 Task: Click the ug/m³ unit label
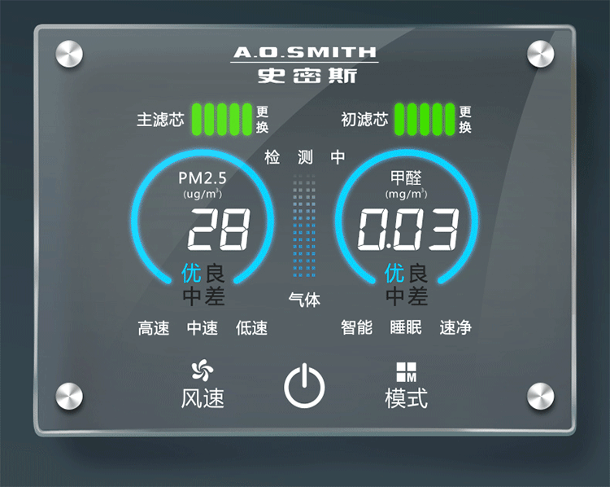click(203, 194)
